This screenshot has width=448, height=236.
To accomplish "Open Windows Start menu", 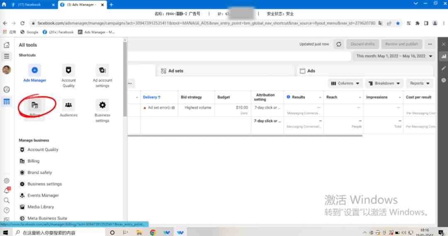I will click(x=5, y=232).
